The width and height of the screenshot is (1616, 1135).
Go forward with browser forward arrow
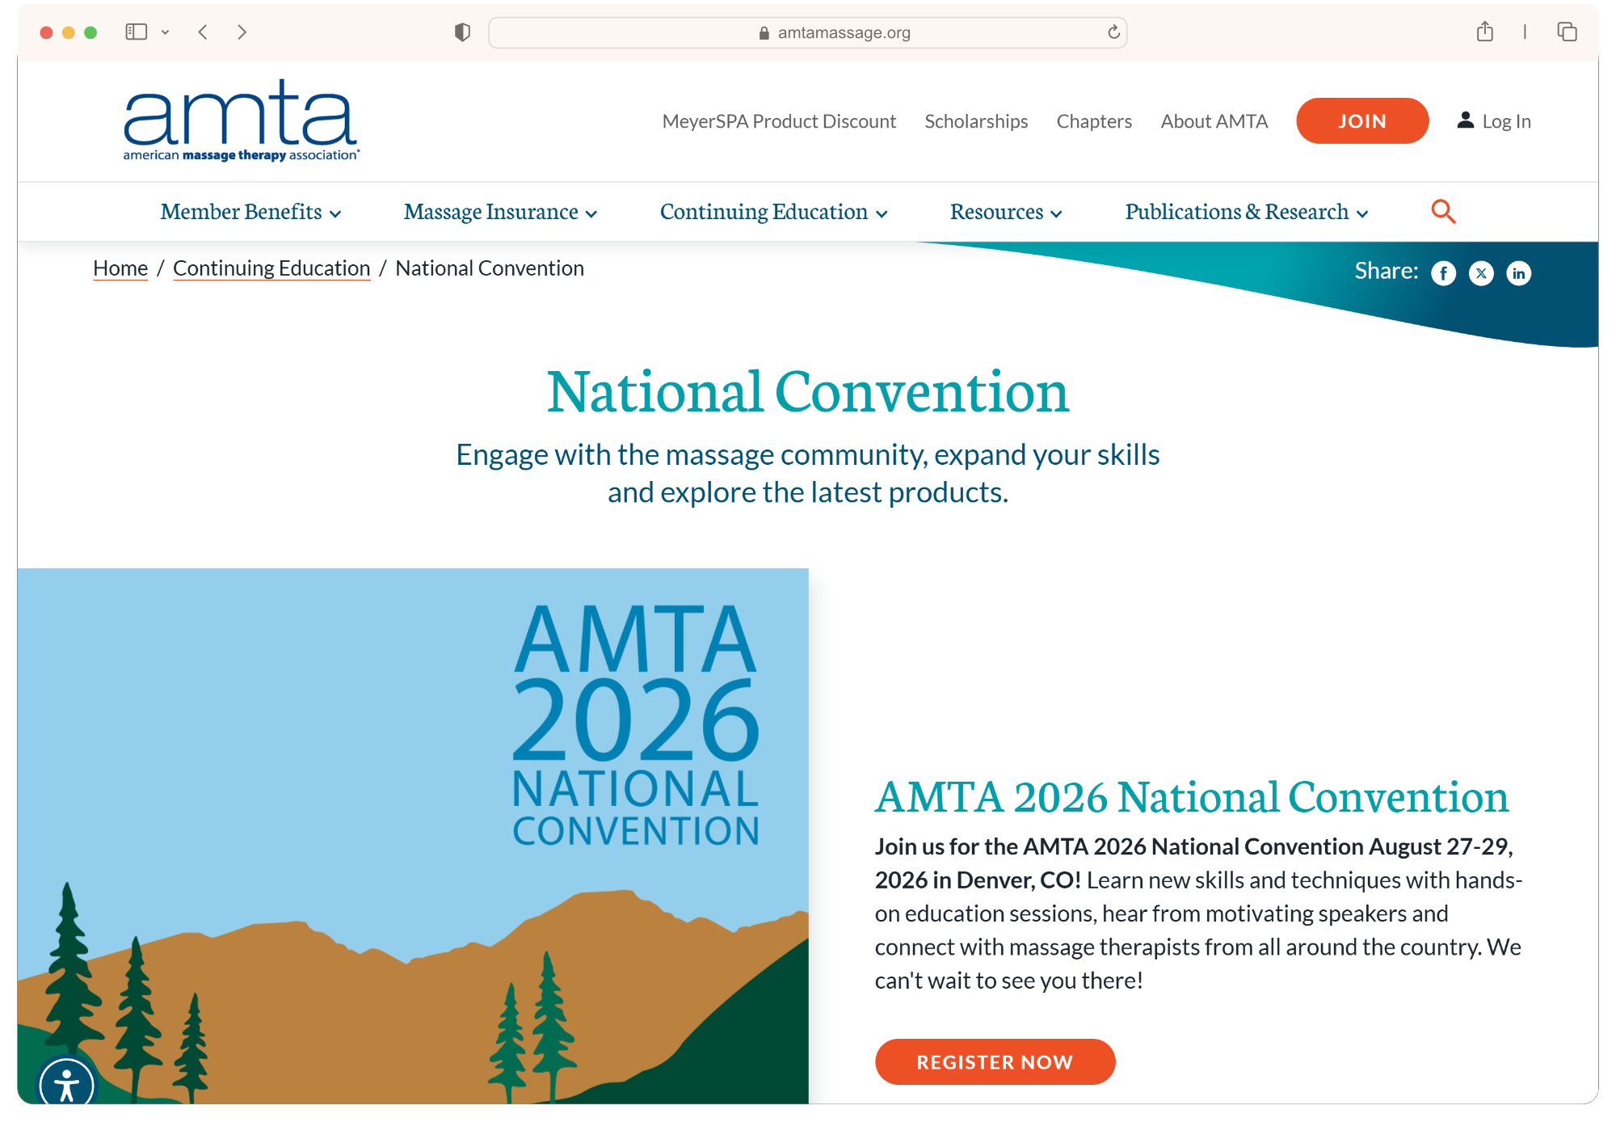[242, 32]
